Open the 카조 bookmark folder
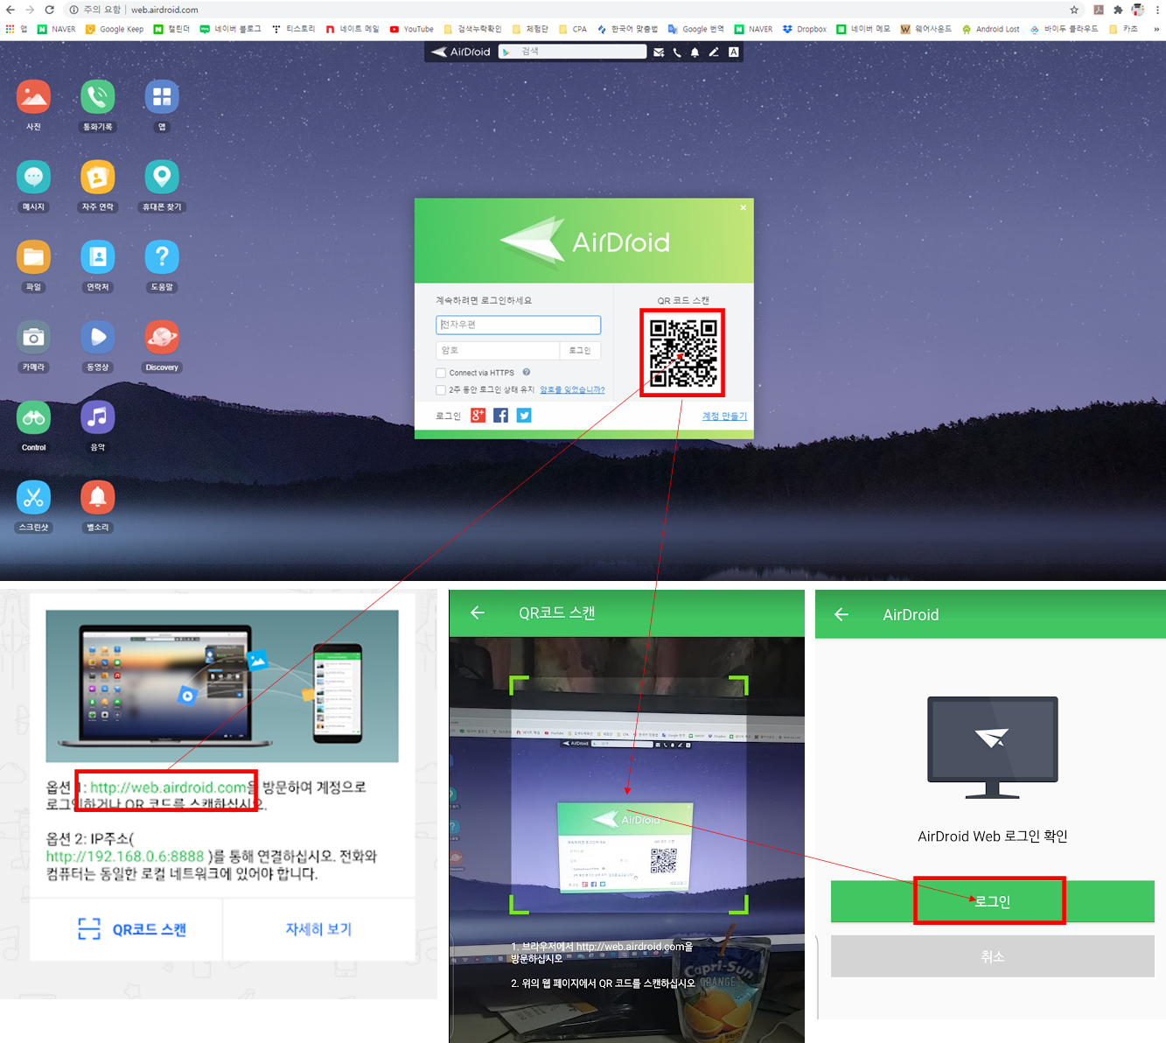Screen dimensions: 1166x1043 (1124, 29)
